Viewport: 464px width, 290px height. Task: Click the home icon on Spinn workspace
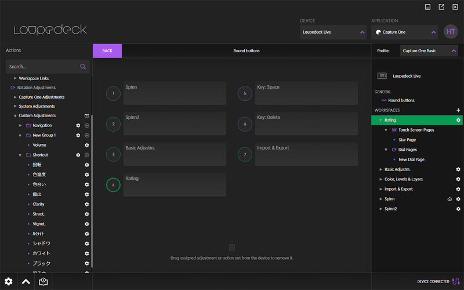(449, 199)
